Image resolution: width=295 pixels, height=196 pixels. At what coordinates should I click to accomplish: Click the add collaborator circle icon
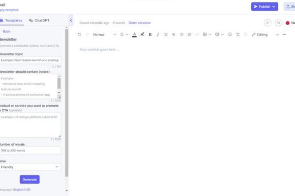pyautogui.click(x=267, y=23)
